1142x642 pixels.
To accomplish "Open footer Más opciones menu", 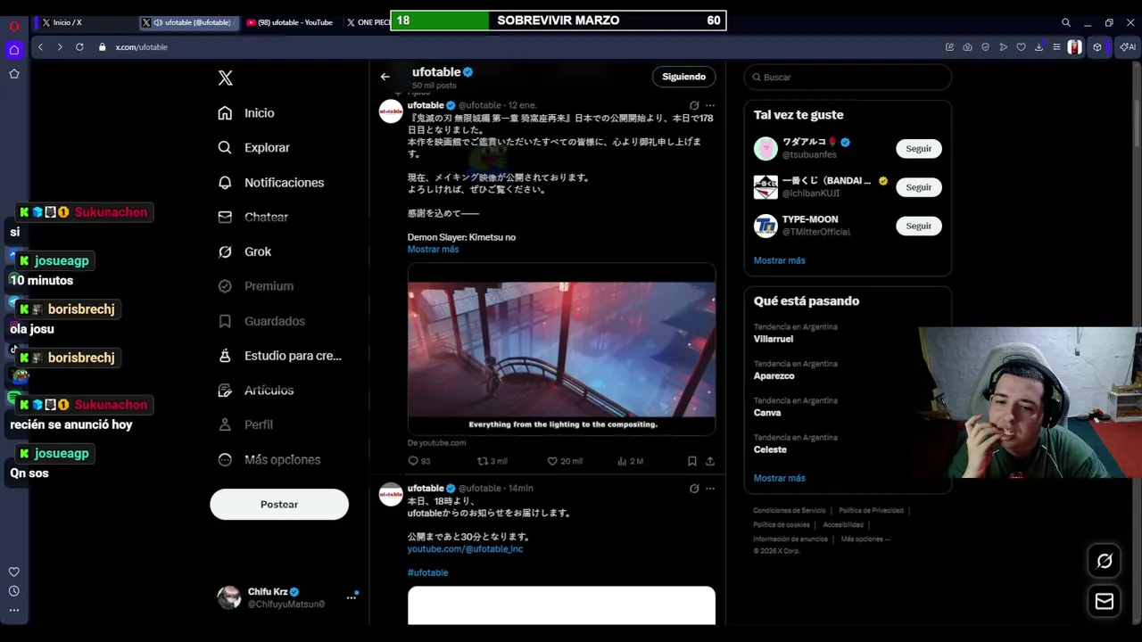I will pos(865,539).
